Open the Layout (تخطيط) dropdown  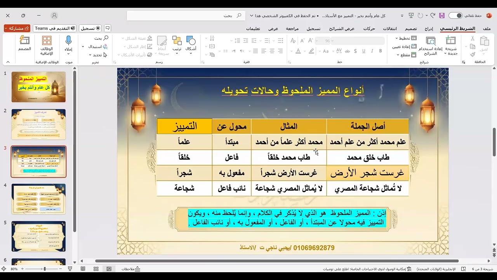(406, 38)
